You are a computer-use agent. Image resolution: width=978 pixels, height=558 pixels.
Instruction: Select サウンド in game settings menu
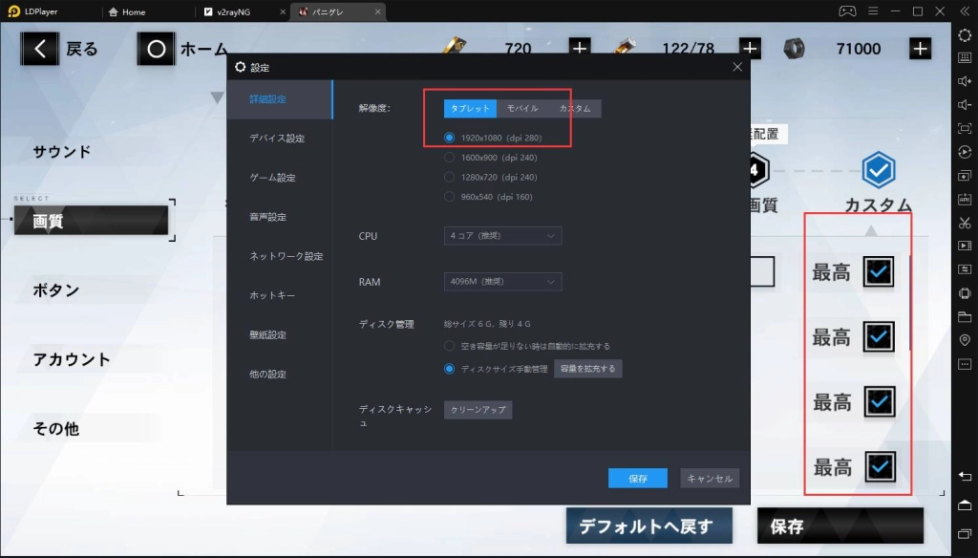62,152
